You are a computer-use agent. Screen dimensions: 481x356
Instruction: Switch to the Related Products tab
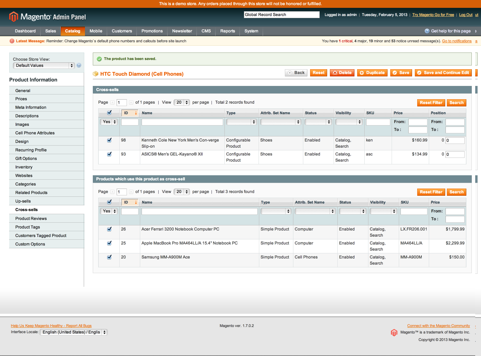(x=46, y=193)
